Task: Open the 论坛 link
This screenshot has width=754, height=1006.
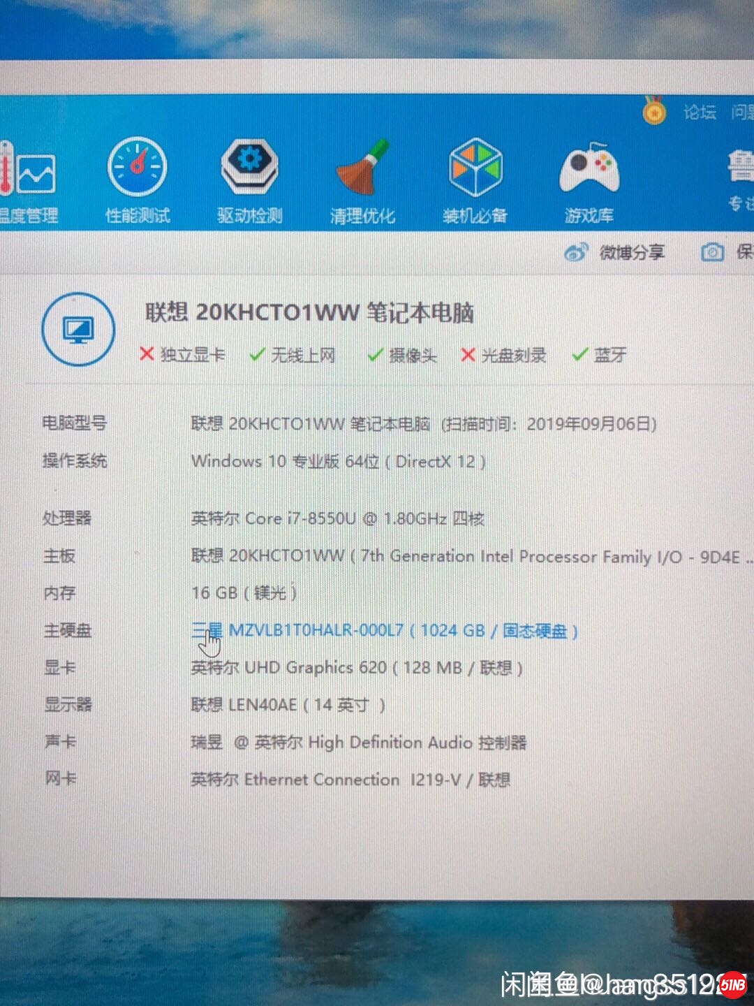Action: (x=700, y=112)
